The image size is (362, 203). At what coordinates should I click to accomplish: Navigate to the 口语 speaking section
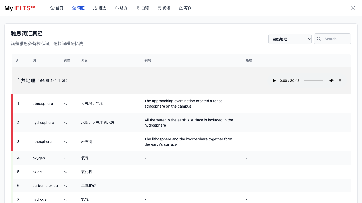143,8
